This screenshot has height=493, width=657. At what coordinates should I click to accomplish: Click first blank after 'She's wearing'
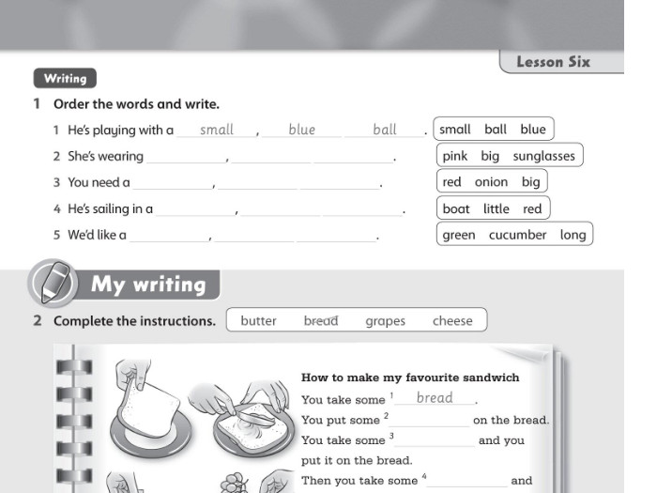pos(186,158)
